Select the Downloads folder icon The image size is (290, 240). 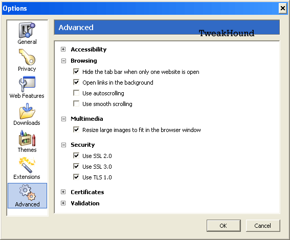27,111
